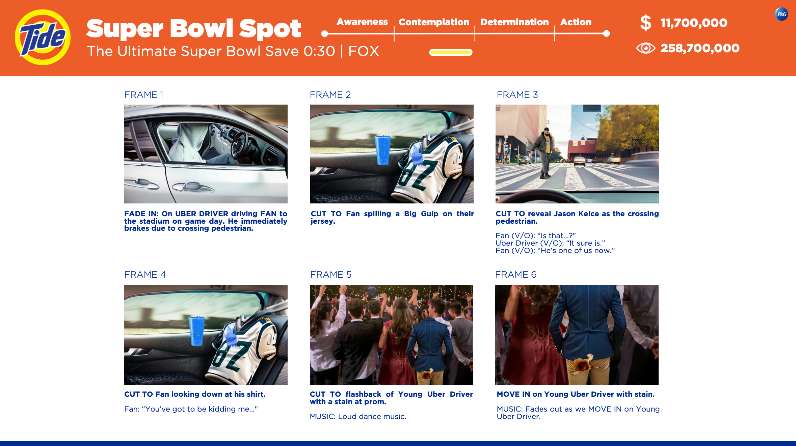796x446 pixels.
Task: Click the 'FRAME 6' heading
Action: coord(516,275)
